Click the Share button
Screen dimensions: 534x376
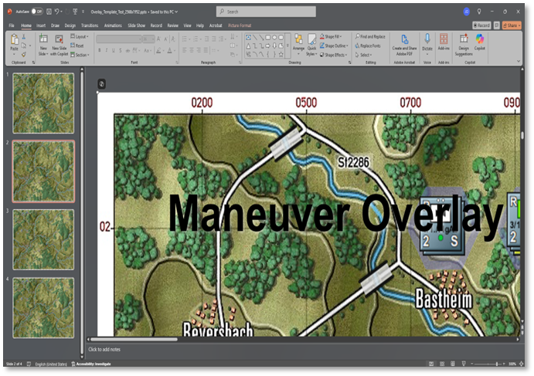click(x=511, y=25)
